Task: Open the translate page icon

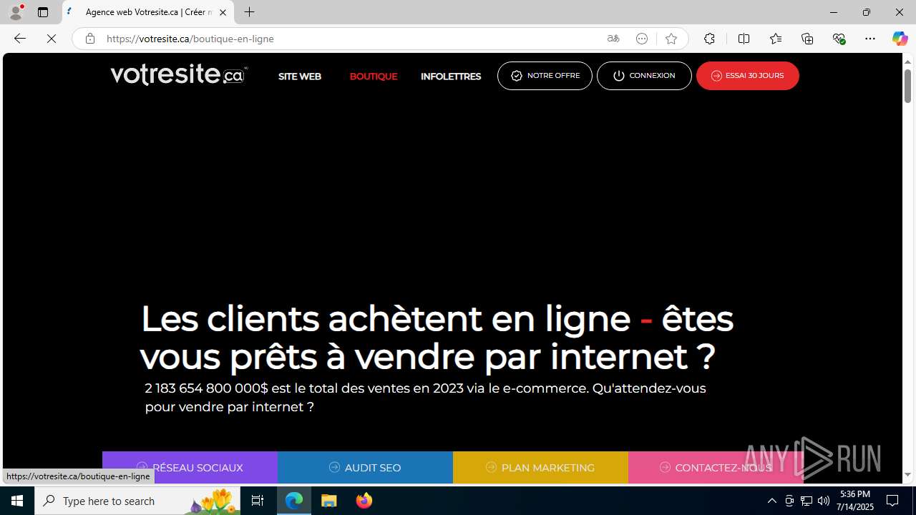Action: pyautogui.click(x=613, y=39)
